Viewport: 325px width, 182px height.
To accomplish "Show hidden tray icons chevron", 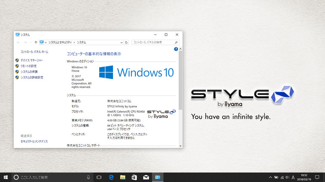I will (x=270, y=177).
